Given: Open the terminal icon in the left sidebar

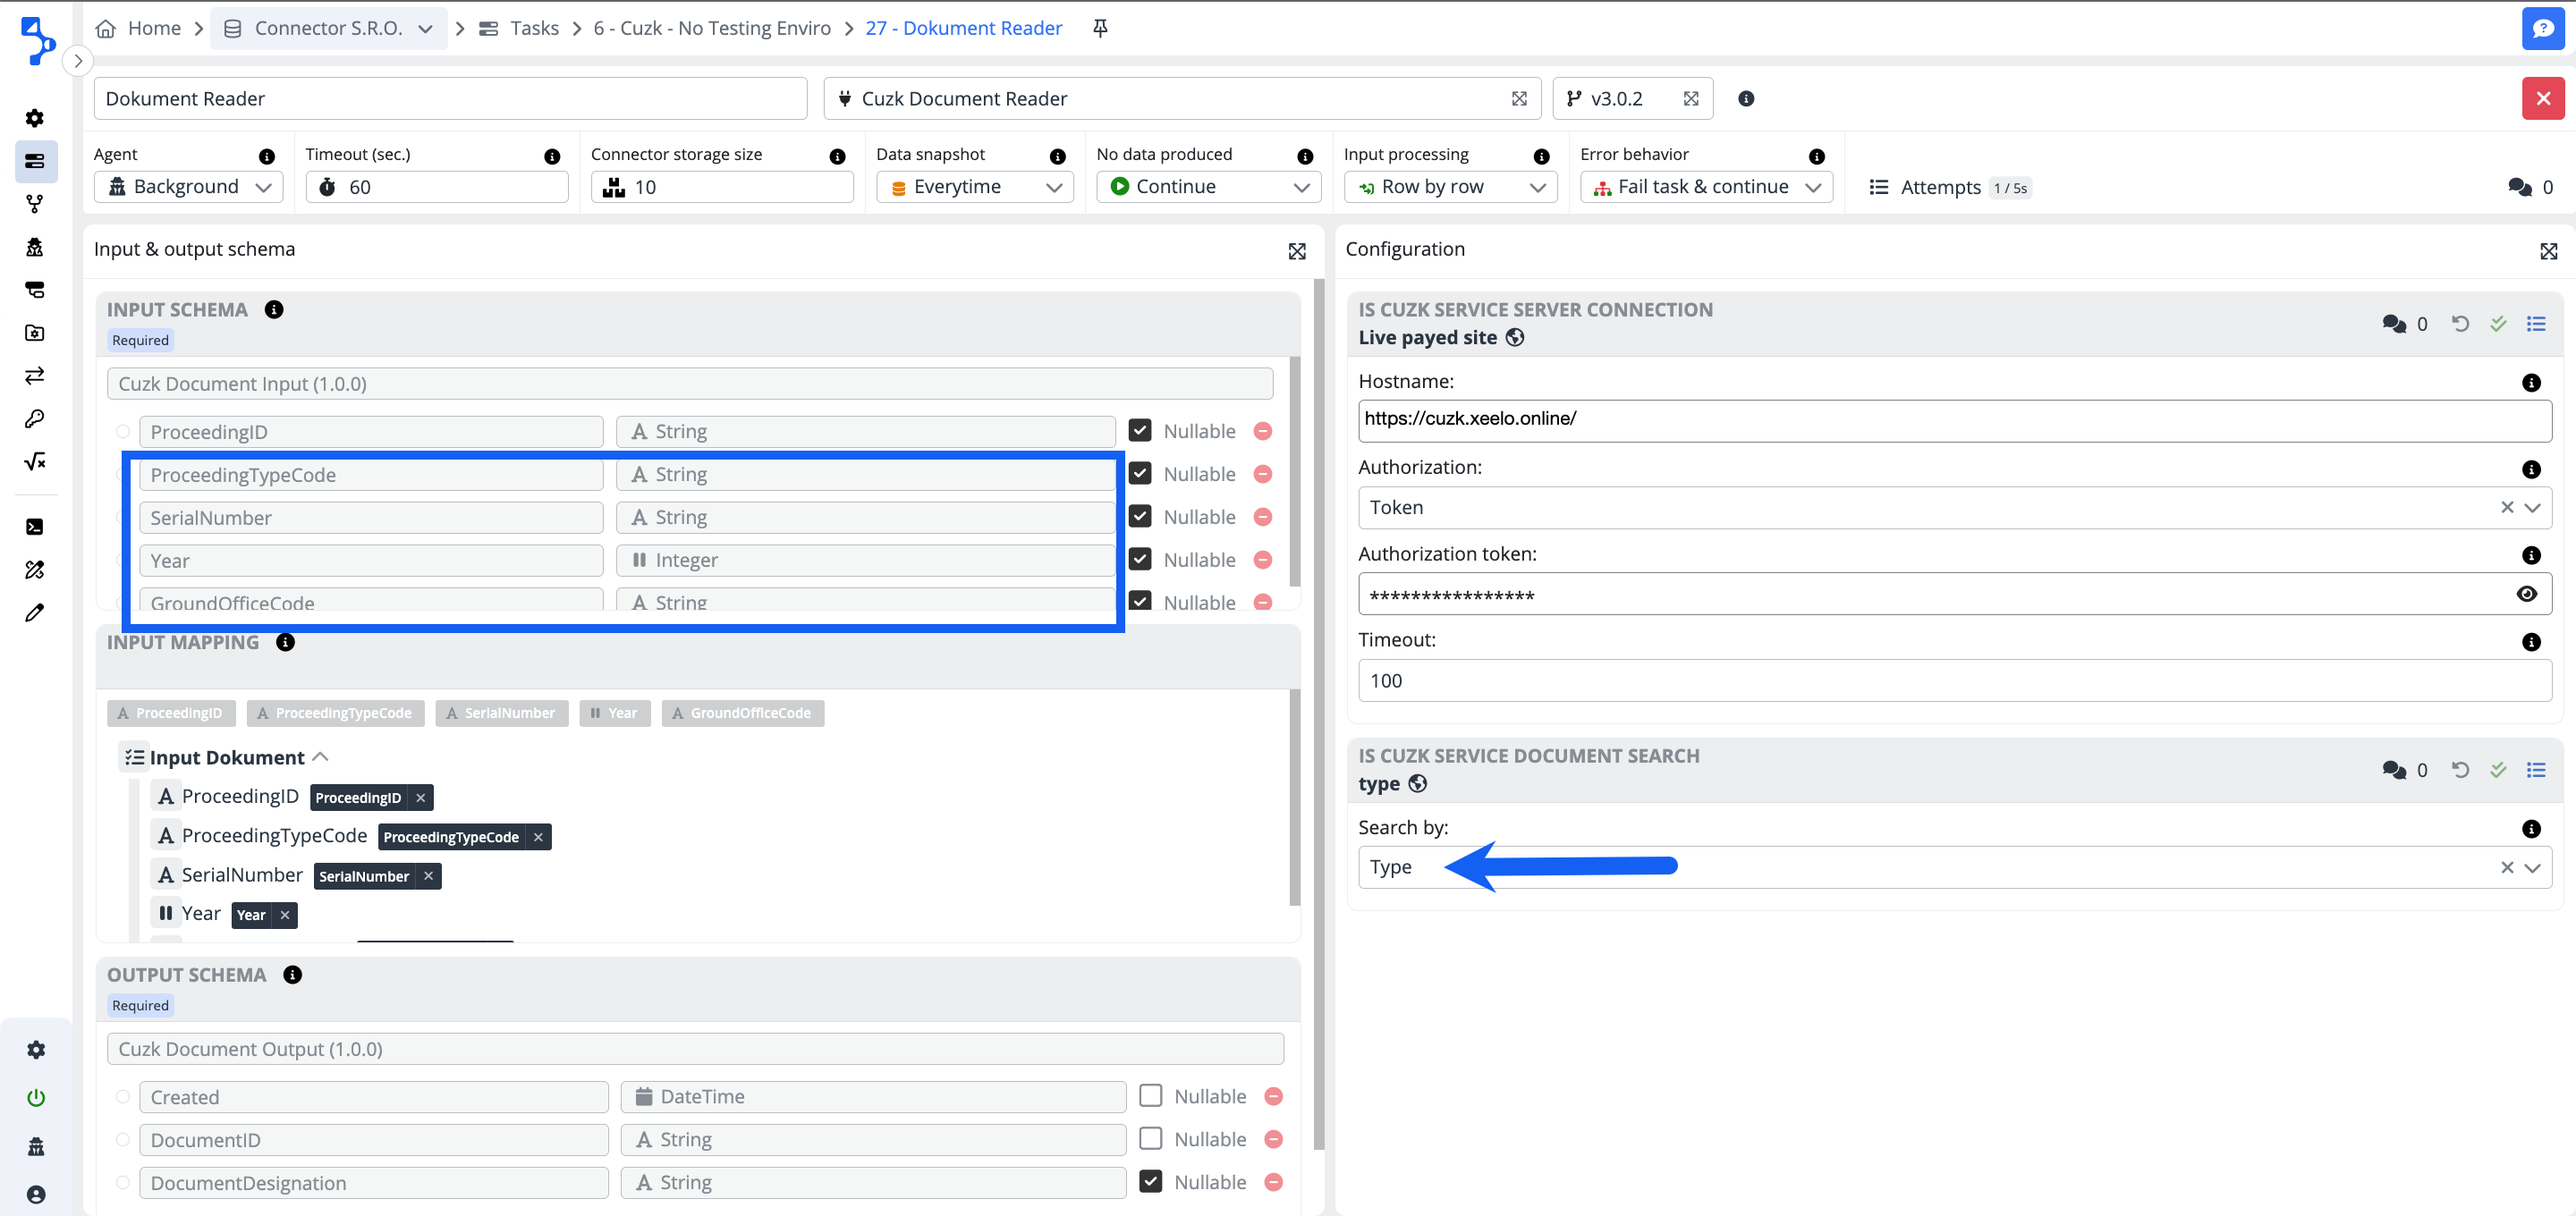Looking at the screenshot, I should pos(35,526).
